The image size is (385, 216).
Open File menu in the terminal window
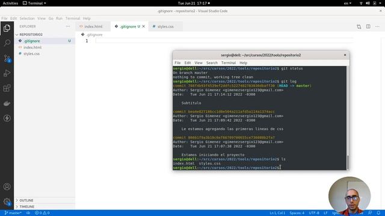pos(177,63)
